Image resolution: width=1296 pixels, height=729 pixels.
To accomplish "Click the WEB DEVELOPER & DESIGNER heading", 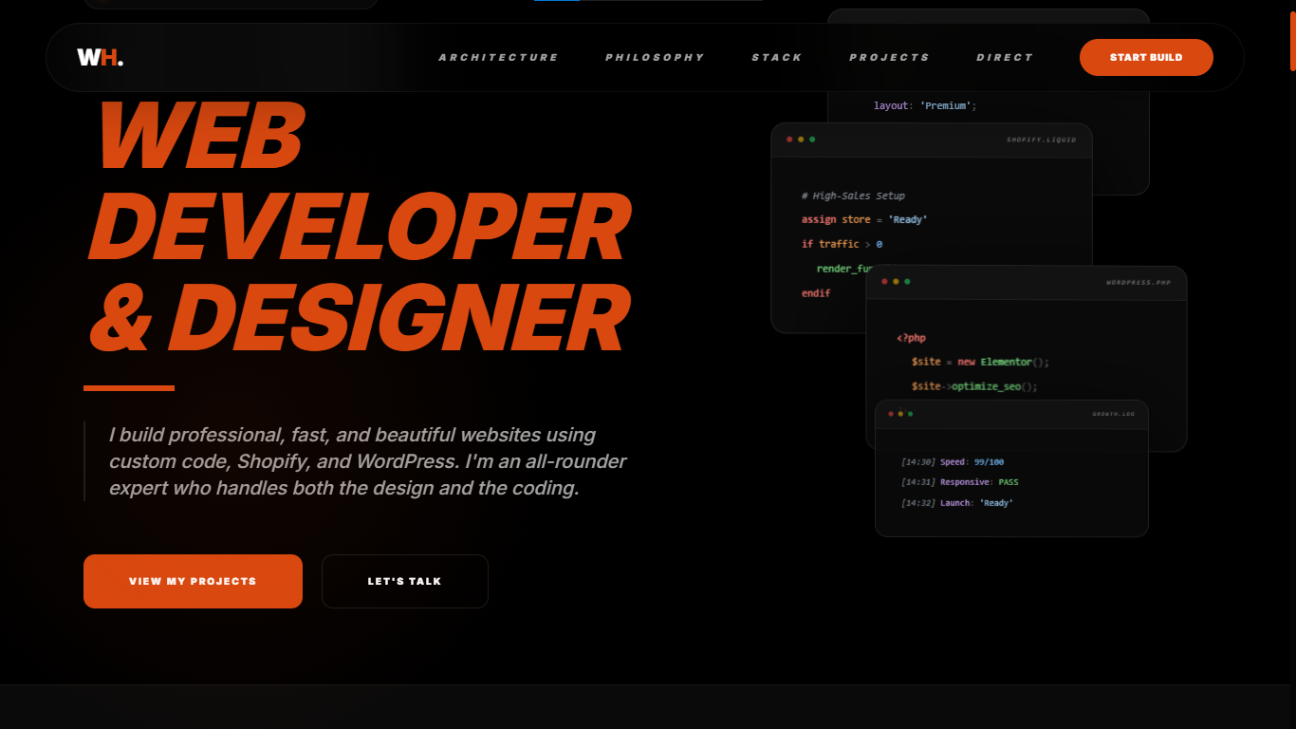I will click(x=360, y=226).
